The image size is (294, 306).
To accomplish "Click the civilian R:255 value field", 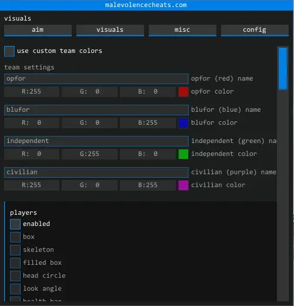I will point(32,185).
